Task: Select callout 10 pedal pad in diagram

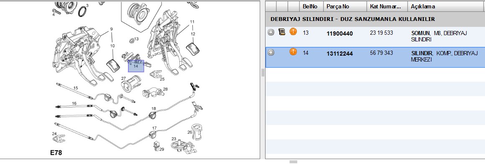Action: tap(112, 46)
